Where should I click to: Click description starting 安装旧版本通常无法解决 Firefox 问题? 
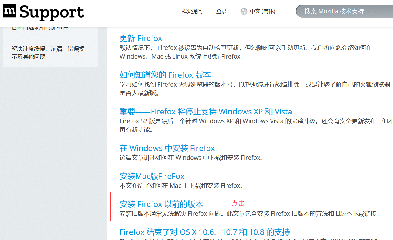(x=250, y=213)
